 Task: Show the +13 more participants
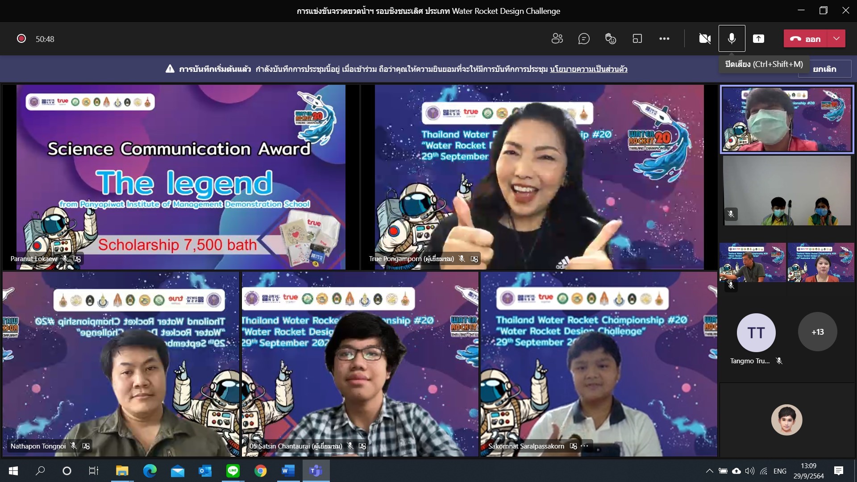817,332
